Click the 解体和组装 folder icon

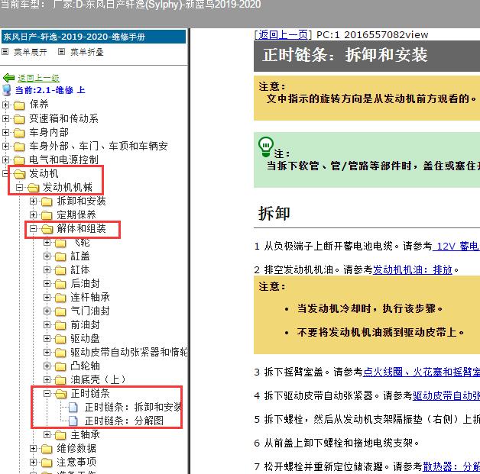click(47, 229)
